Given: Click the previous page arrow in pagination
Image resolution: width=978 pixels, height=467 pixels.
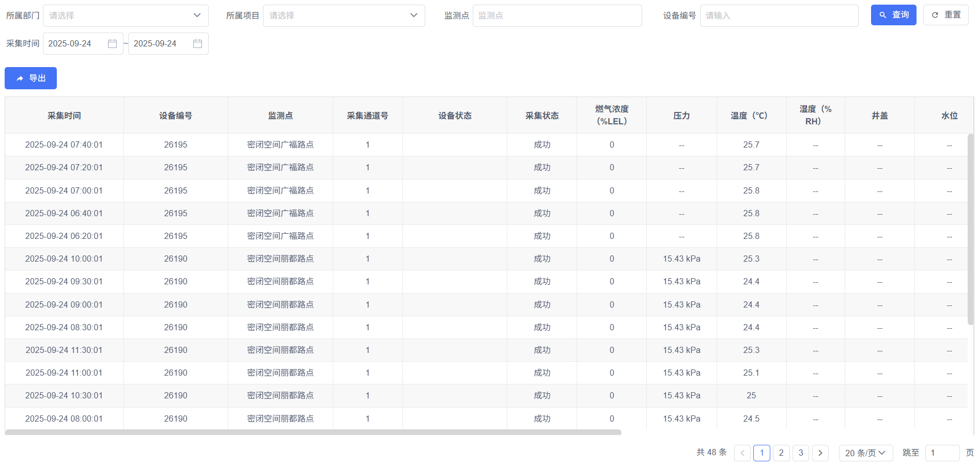Looking at the screenshot, I should coord(742,453).
